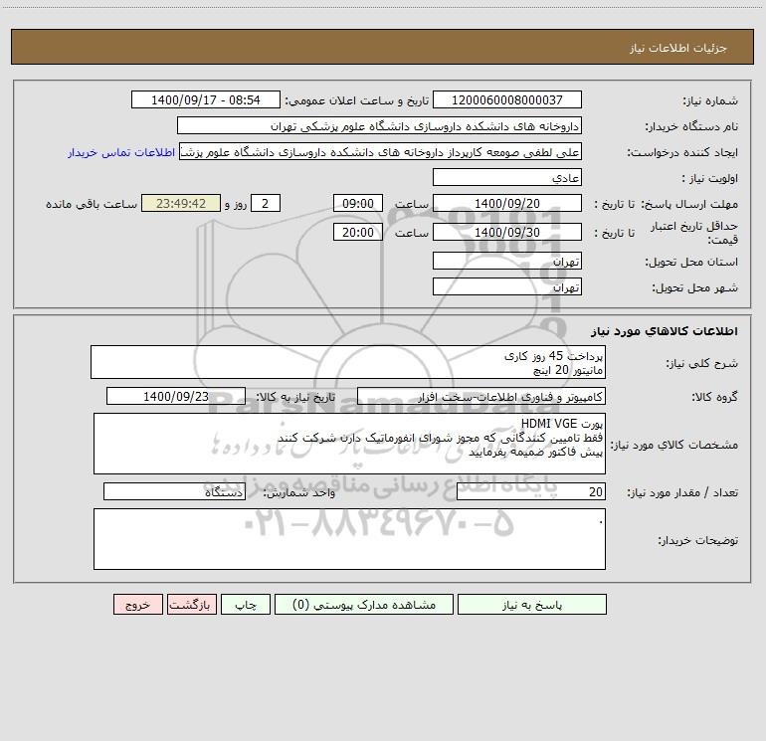This screenshot has width=766, height=741.
Task: Click the چاپ print button
Action: pyautogui.click(x=246, y=604)
